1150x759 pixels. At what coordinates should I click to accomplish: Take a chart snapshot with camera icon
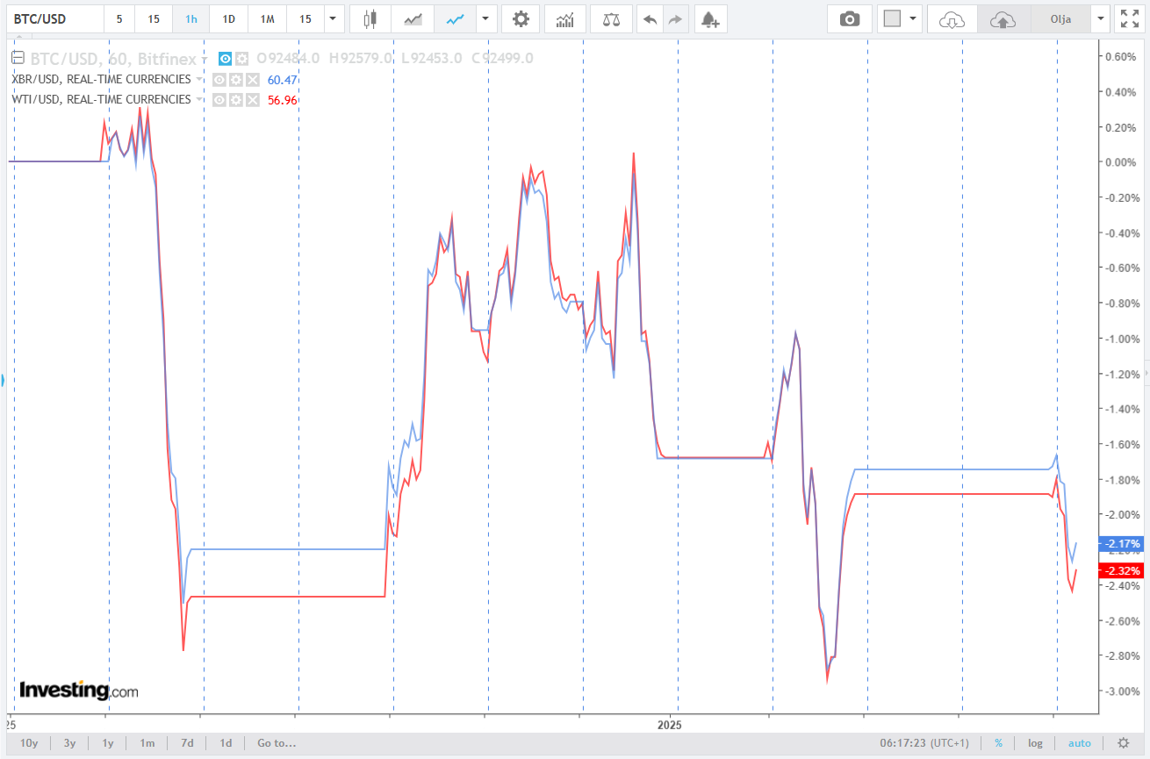[x=849, y=18]
